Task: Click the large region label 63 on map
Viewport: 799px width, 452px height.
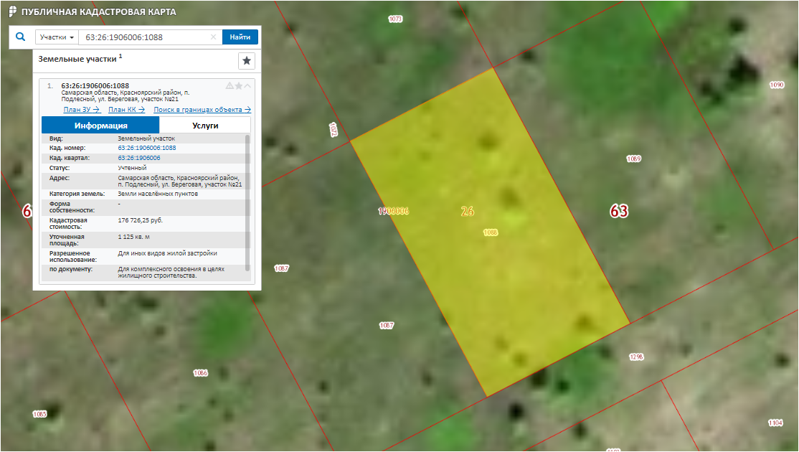Action: pyautogui.click(x=619, y=211)
